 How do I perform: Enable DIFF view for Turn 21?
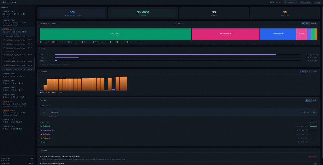(x=315, y=100)
